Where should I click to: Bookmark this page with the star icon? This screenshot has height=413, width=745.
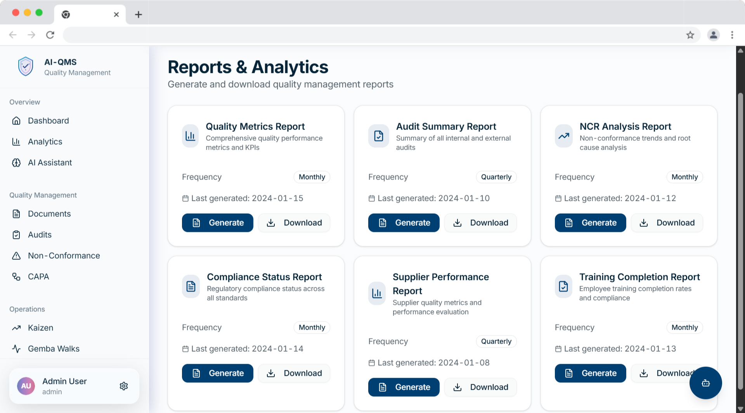[x=690, y=35]
